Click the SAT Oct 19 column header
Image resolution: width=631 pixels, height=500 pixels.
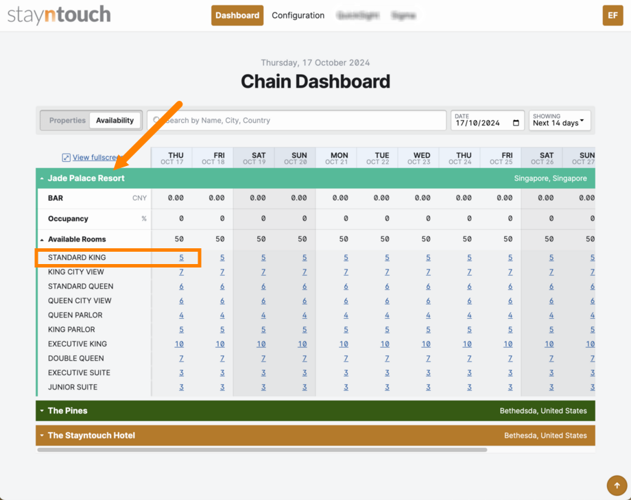click(x=254, y=158)
